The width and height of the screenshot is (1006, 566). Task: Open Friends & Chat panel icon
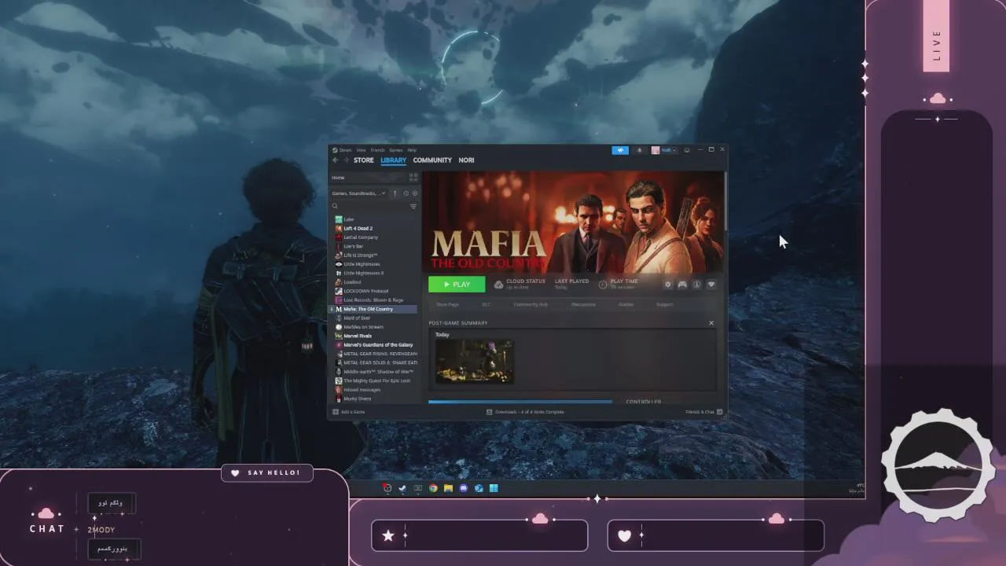[719, 412]
